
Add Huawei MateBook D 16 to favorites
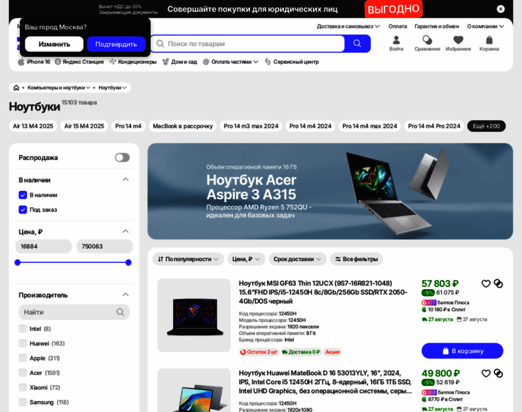(486, 374)
